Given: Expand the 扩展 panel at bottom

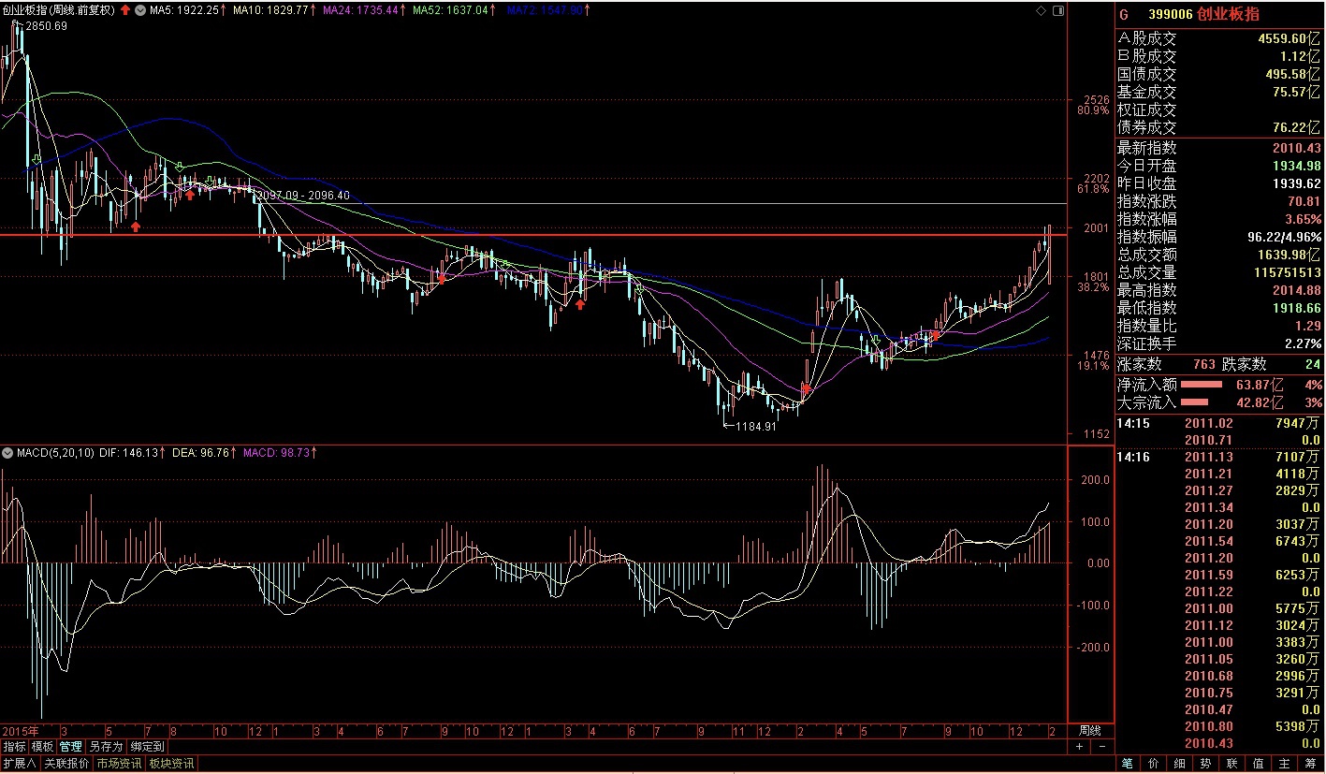Looking at the screenshot, I should [x=20, y=764].
